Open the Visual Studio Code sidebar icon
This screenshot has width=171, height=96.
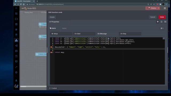tap(16, 46)
